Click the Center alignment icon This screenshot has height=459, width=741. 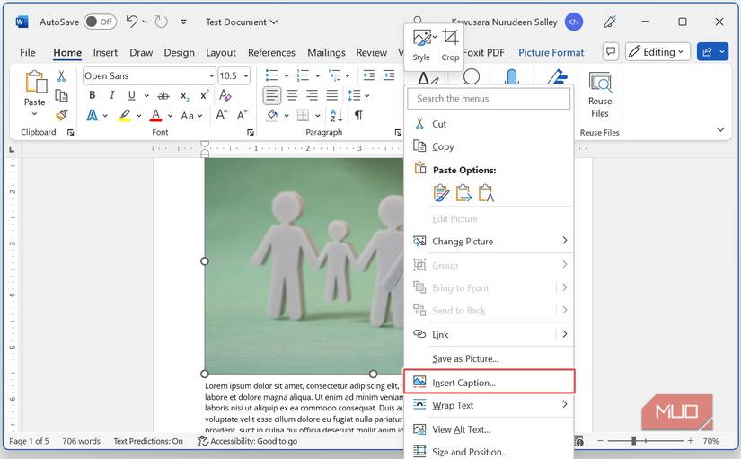pyautogui.click(x=292, y=95)
